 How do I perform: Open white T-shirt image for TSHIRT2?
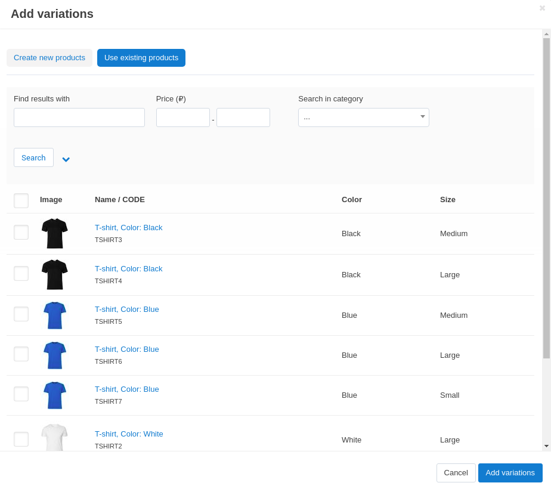54,437
